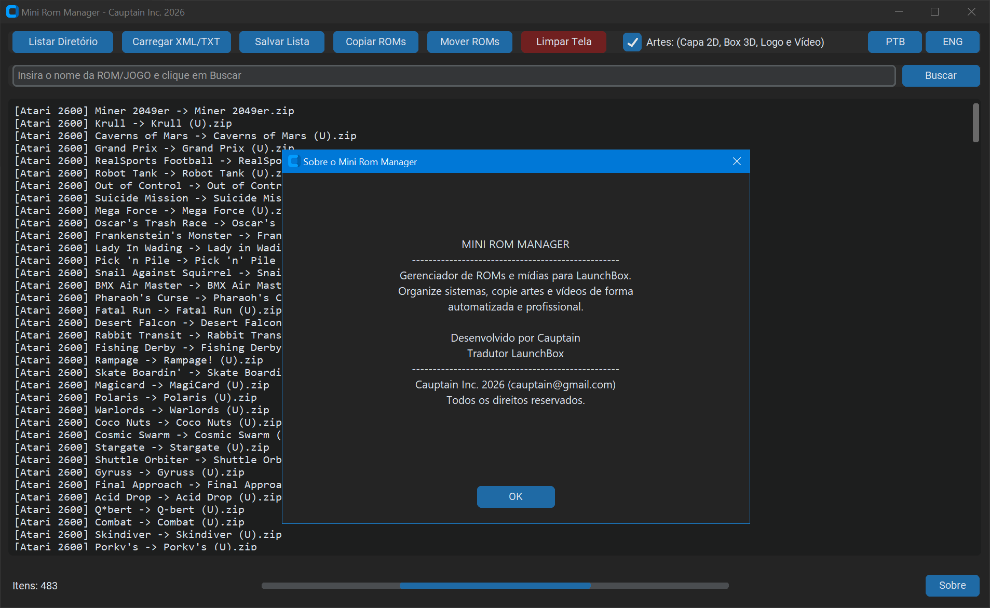Switch language to ENG

click(x=952, y=42)
